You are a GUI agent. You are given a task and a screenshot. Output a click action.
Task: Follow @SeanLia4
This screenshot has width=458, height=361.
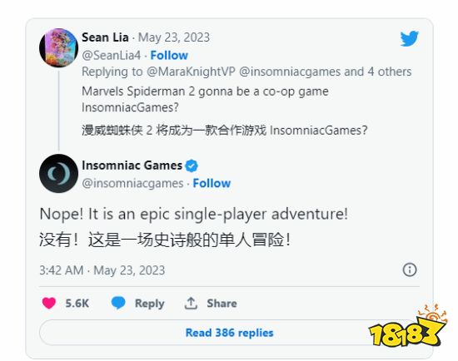169,55
